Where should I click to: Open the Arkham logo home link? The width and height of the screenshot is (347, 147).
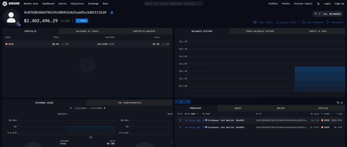(11, 3)
